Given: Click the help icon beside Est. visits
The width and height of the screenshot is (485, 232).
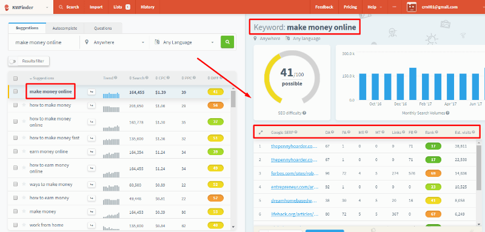Looking at the screenshot, I should coord(473,132).
